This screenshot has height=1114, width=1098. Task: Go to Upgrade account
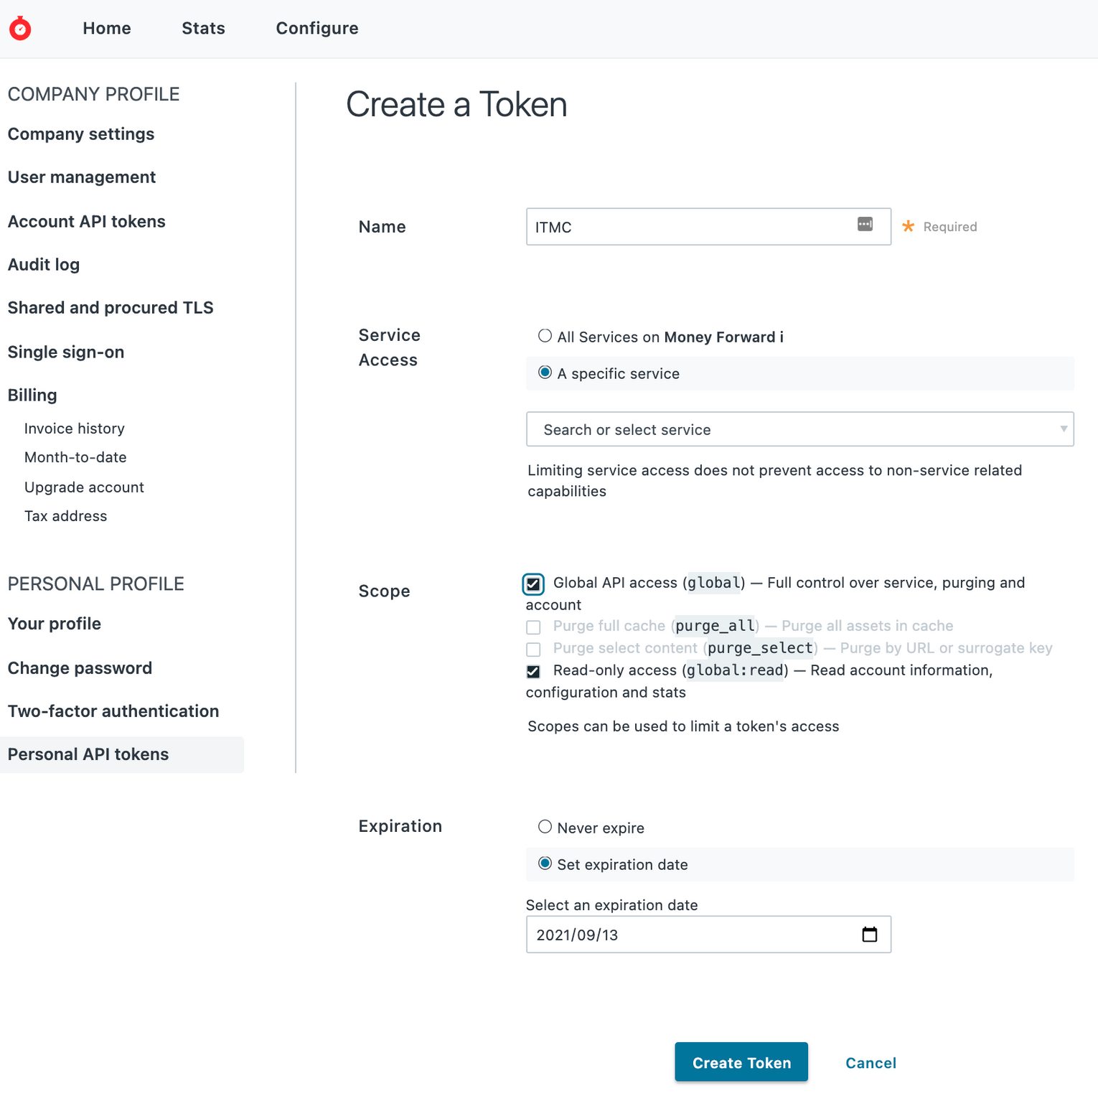tap(84, 487)
